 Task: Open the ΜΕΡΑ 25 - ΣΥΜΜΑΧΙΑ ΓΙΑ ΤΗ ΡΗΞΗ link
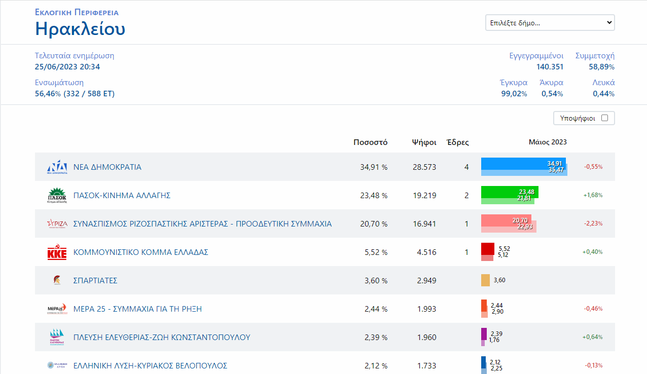[x=138, y=309]
